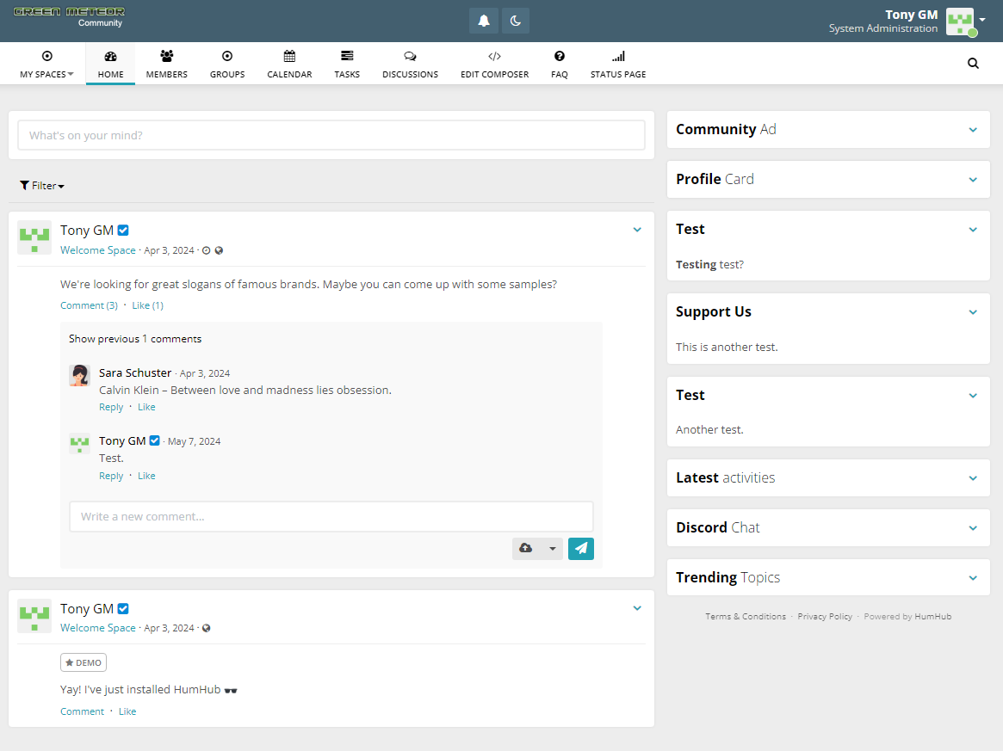The height and width of the screenshot is (751, 1003).
Task: Toggle the Trending Topics panel chevron
Action: pyautogui.click(x=973, y=578)
